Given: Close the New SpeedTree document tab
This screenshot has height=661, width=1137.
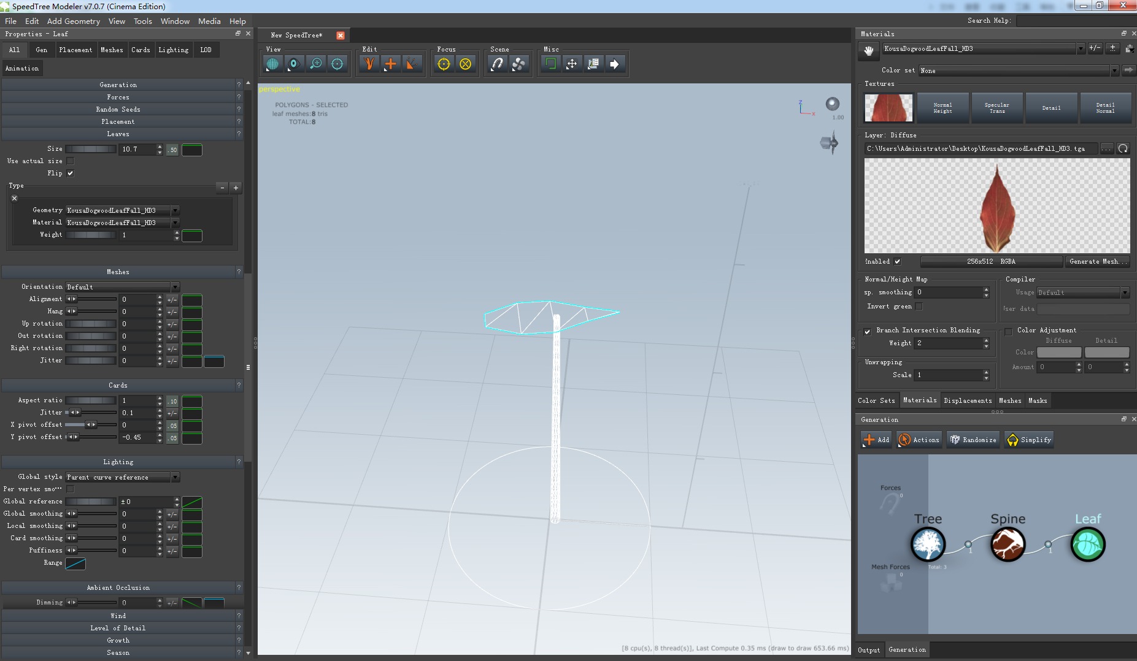Looking at the screenshot, I should (x=341, y=36).
